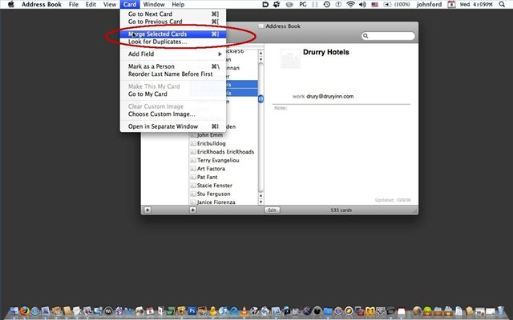This screenshot has width=513, height=320.
Task: Choose Mark as a Person
Action: pyautogui.click(x=173, y=66)
